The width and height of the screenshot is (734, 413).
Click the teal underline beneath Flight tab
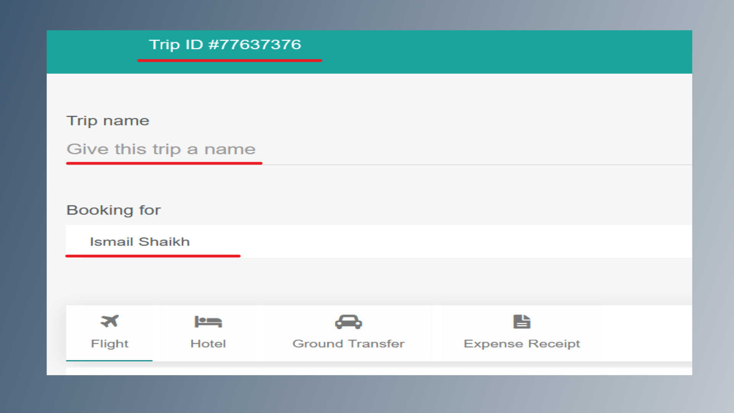point(109,360)
